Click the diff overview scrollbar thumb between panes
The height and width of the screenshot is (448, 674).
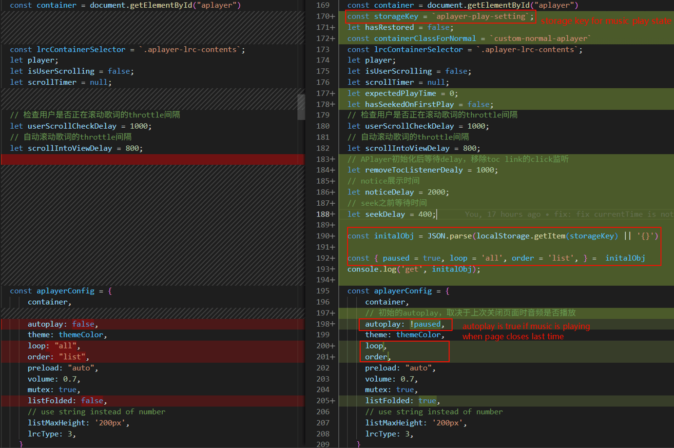pyautogui.click(x=301, y=107)
